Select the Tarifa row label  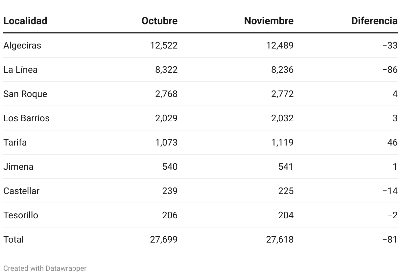point(15,142)
